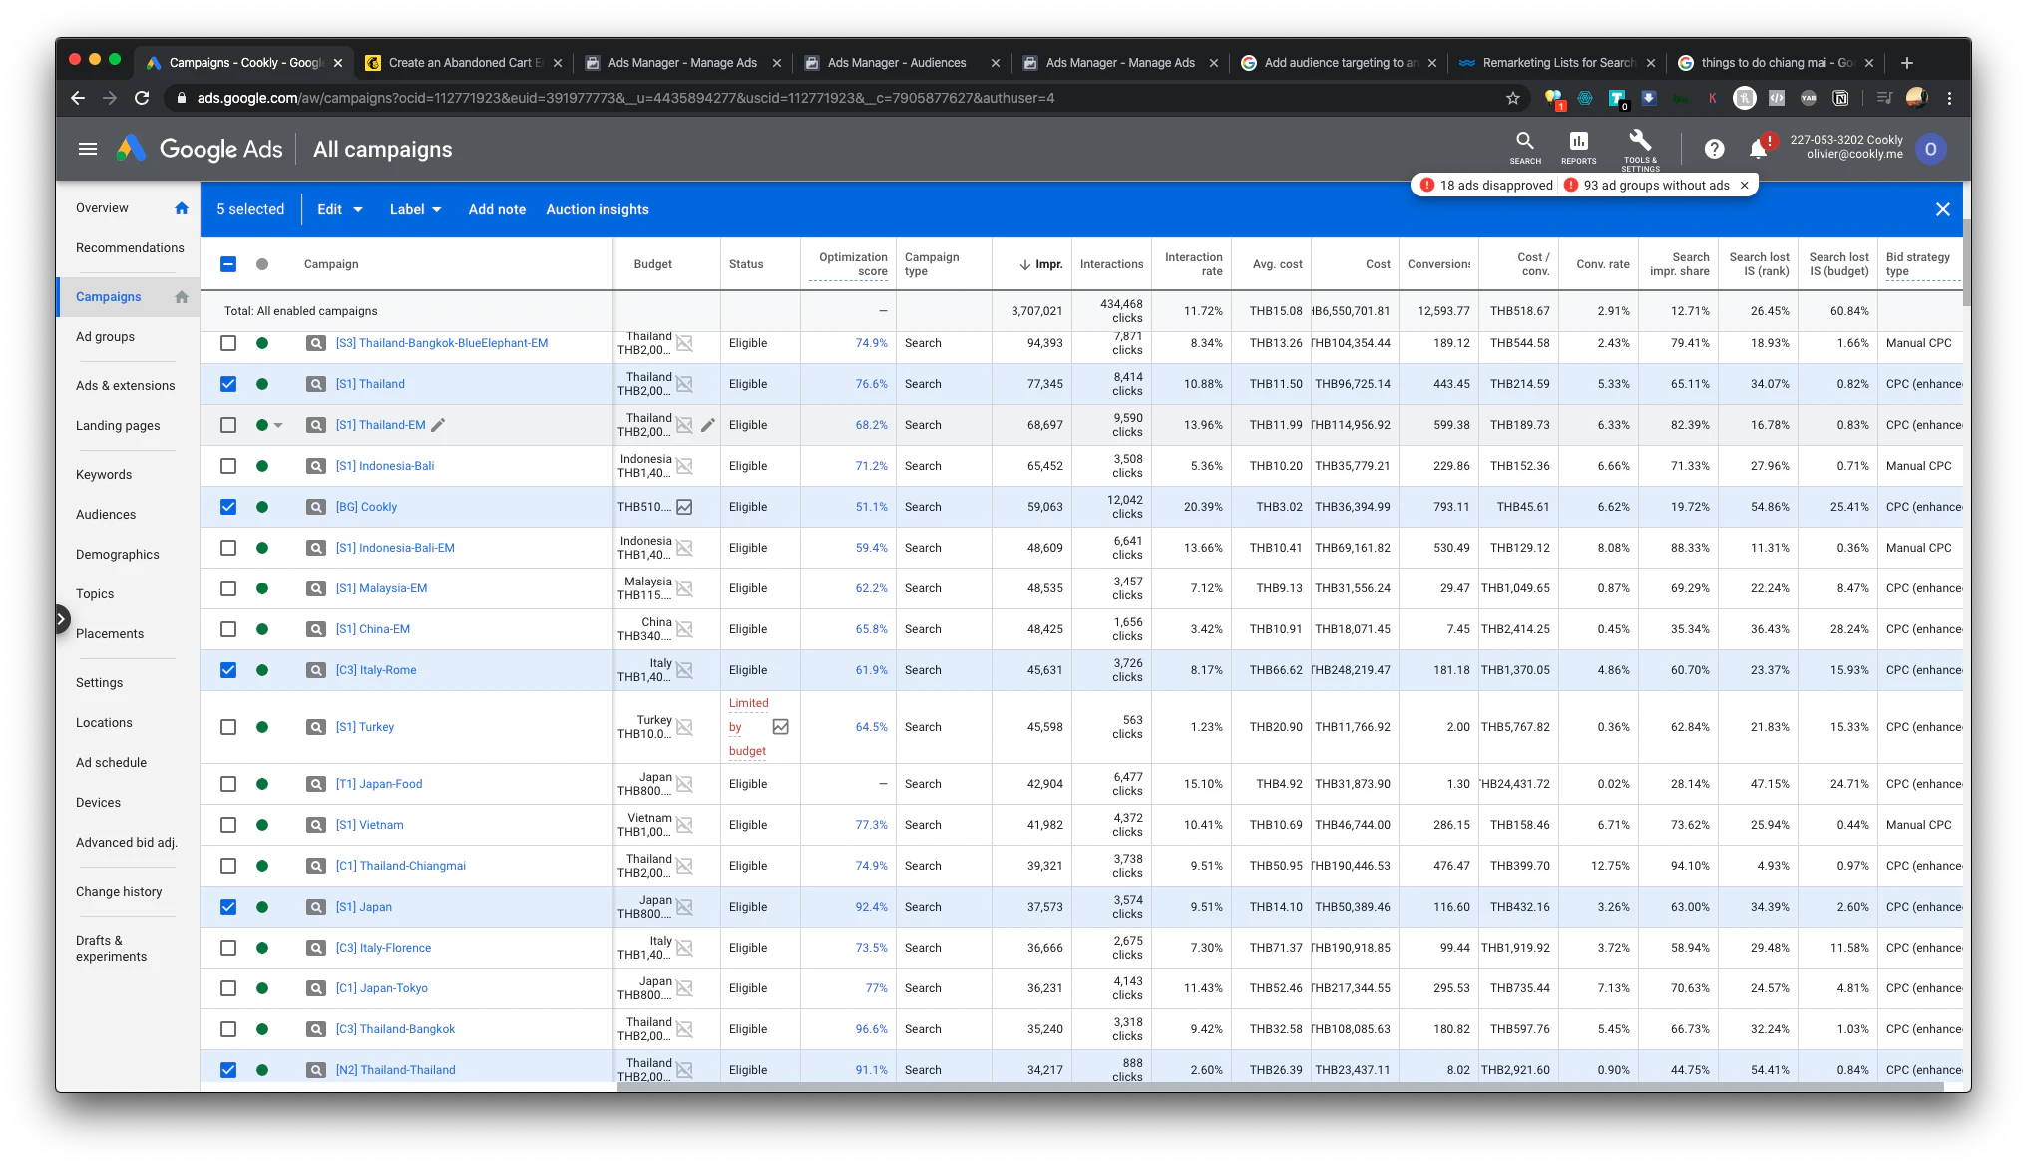This screenshot has height=1166, width=2027.
Task: Check the [S1] Indonesia-Bali campaign checkbox
Action: (228, 466)
